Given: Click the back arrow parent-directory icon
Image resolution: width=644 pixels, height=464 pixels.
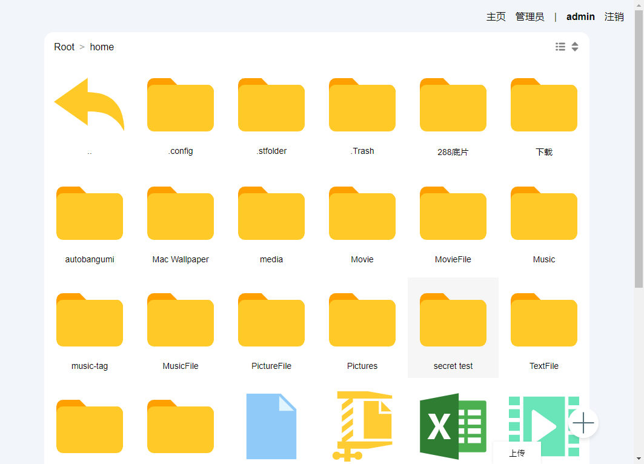Looking at the screenshot, I should pos(89,104).
